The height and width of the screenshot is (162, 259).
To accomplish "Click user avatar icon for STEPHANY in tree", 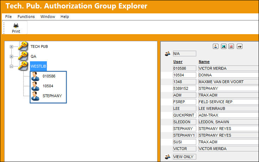I will tap(35, 96).
